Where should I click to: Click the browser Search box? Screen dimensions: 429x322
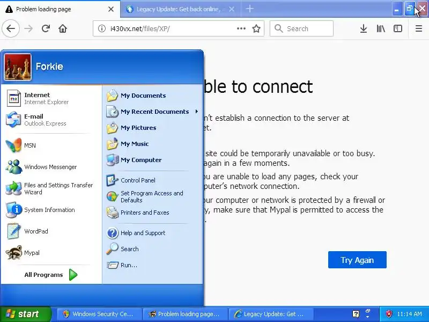tap(301, 28)
